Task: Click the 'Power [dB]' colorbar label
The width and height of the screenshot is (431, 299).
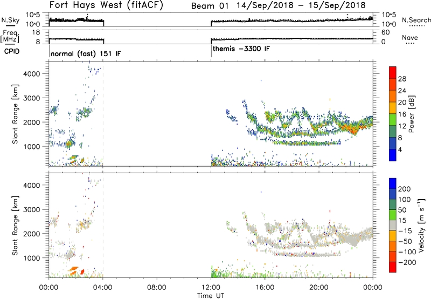Action: pyautogui.click(x=411, y=114)
